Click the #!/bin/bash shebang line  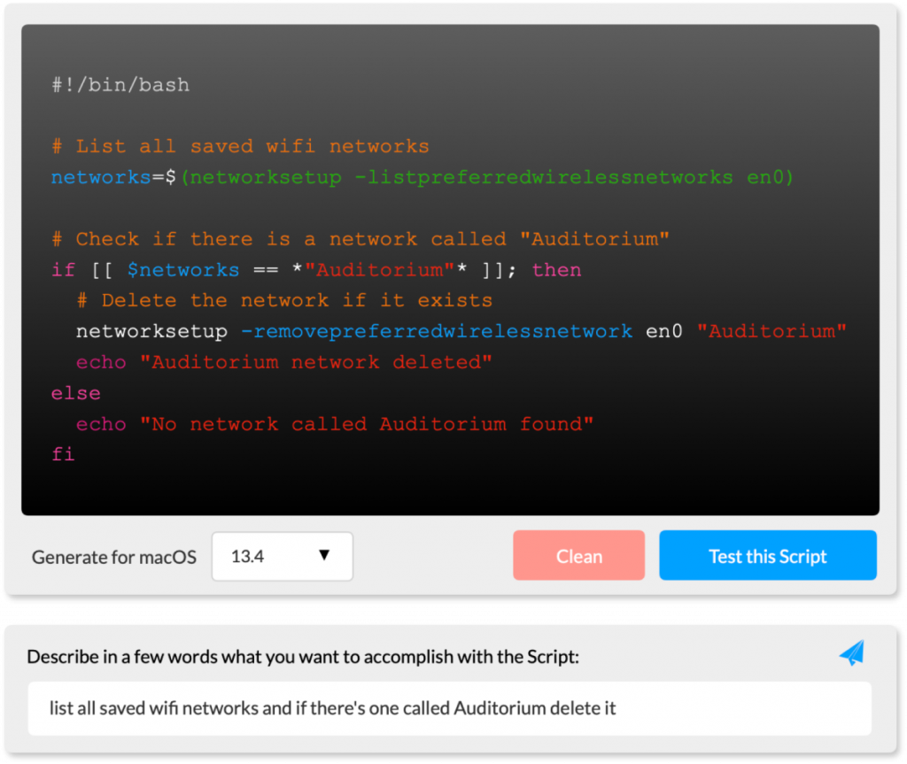(120, 85)
